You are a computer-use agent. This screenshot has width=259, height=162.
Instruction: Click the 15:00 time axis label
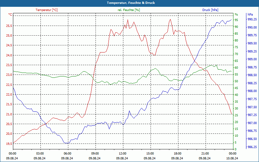point(150,153)
